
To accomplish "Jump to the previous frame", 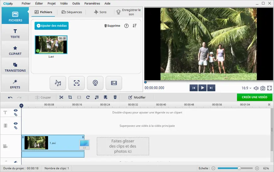I will pyautogui.click(x=194, y=88).
